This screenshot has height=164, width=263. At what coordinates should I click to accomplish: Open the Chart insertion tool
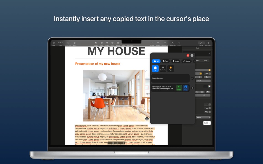107,43
